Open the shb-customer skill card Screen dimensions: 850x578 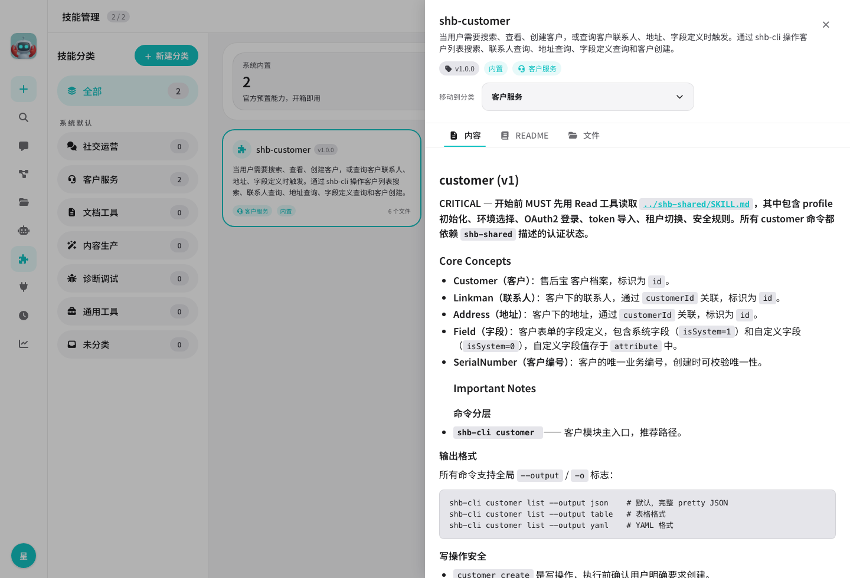tap(322, 178)
